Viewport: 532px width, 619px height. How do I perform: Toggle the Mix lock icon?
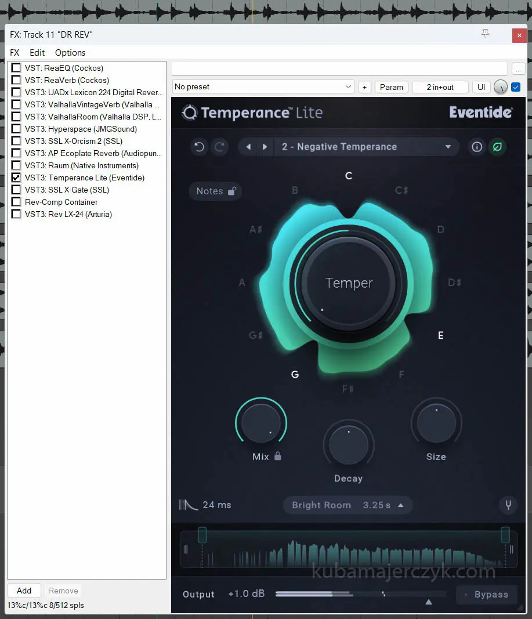click(x=278, y=456)
